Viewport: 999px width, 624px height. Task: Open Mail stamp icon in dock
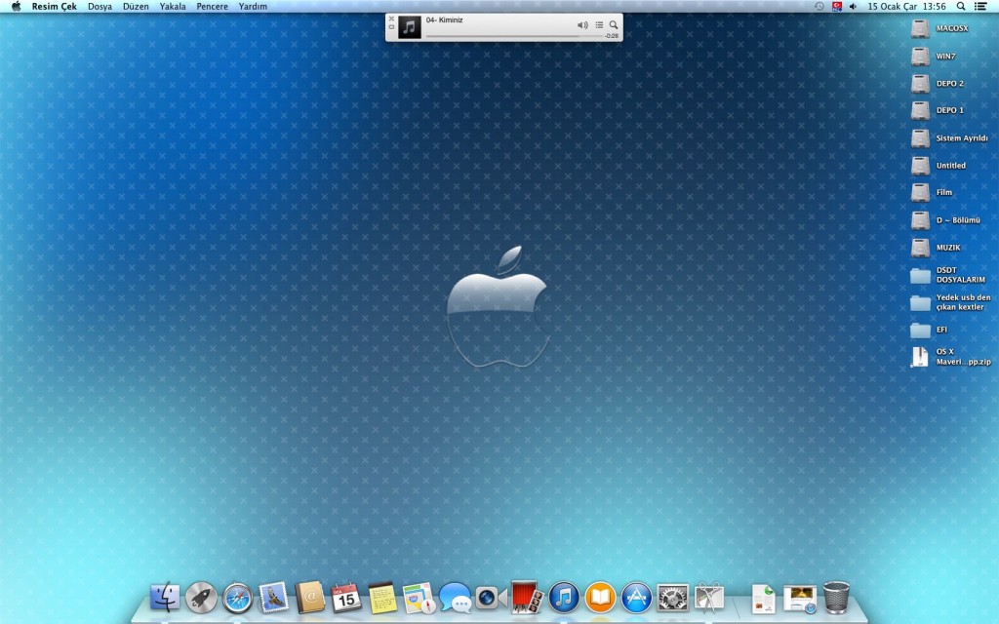click(x=273, y=598)
